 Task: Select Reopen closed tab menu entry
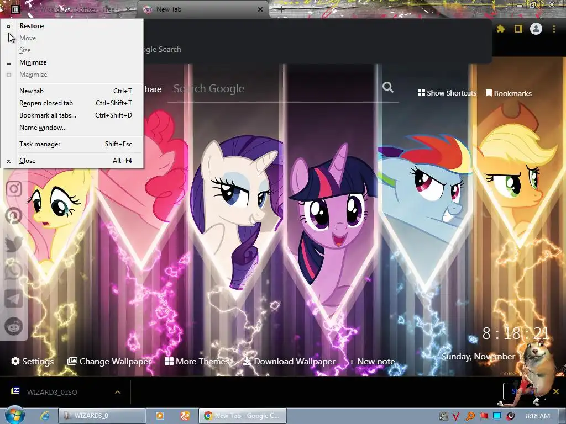pyautogui.click(x=72, y=103)
